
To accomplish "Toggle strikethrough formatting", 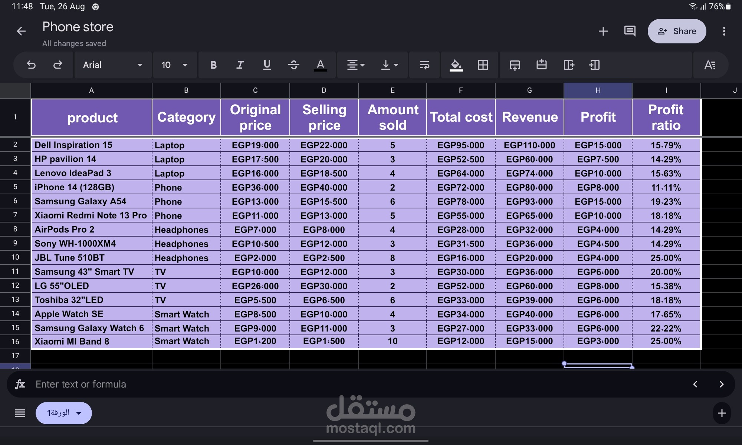I will 293,65.
